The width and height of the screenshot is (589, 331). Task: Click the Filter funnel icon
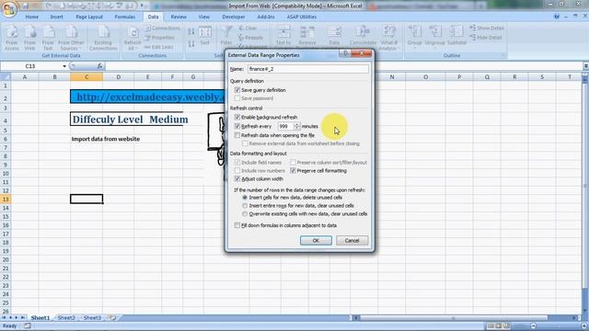point(226,36)
